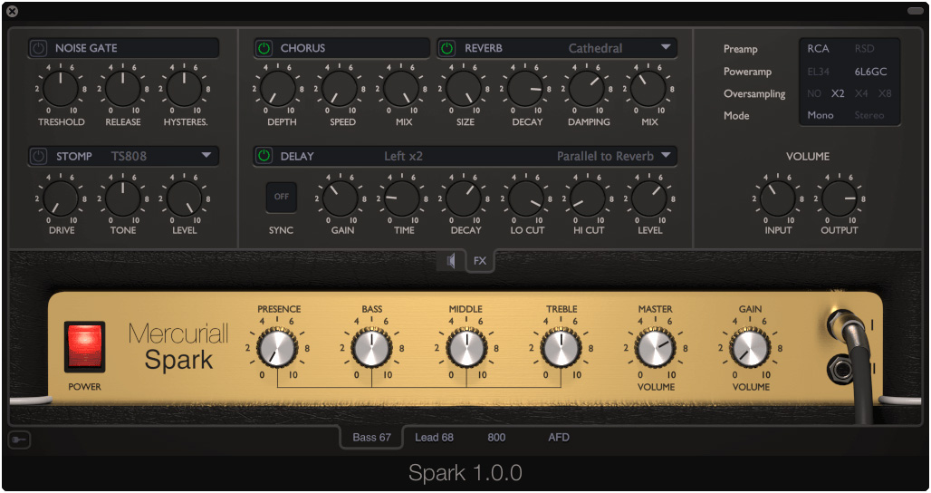The width and height of the screenshot is (931, 493).
Task: Toggle the Noise Gate power button
Action: [39, 48]
